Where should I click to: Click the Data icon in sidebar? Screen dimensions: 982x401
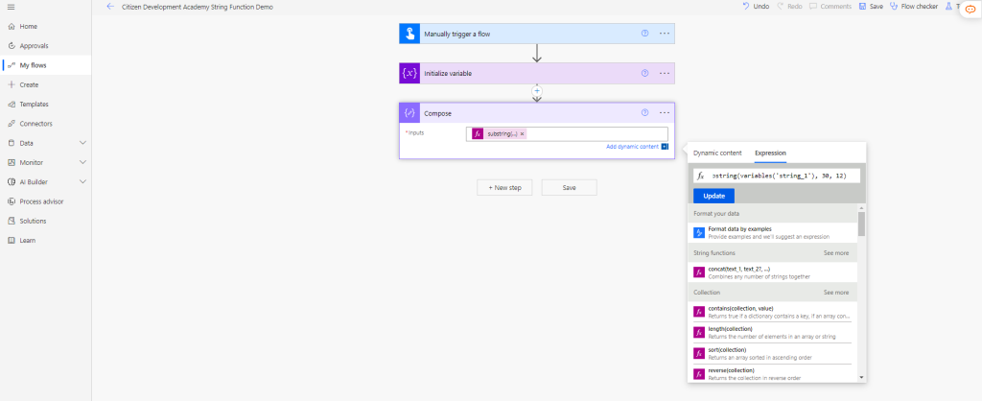(x=12, y=143)
